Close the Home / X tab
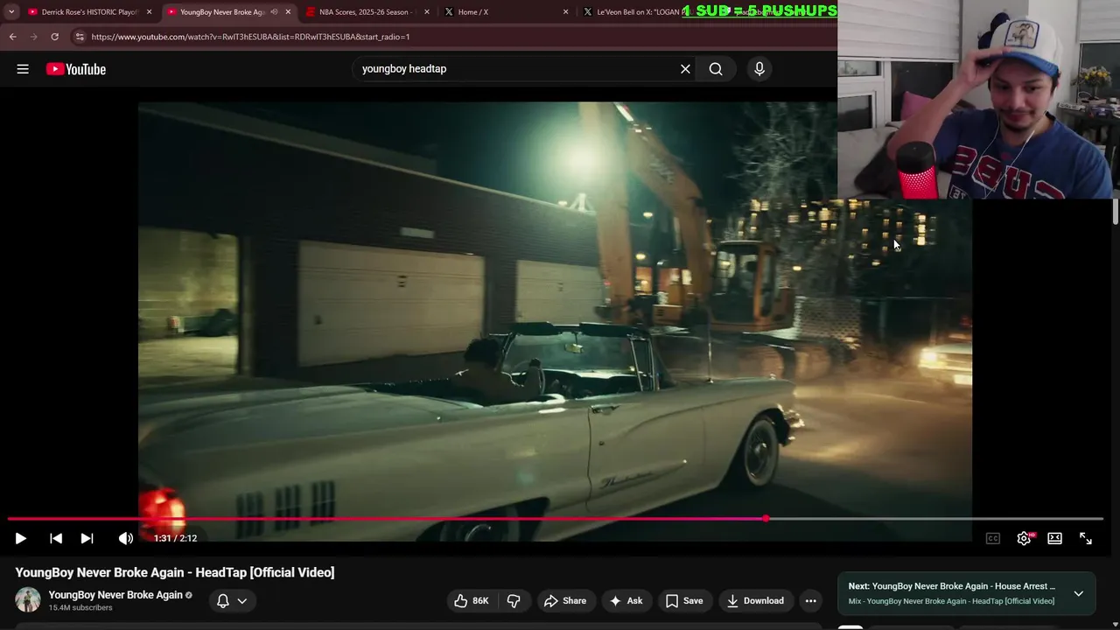The image size is (1120, 630). pyautogui.click(x=565, y=12)
